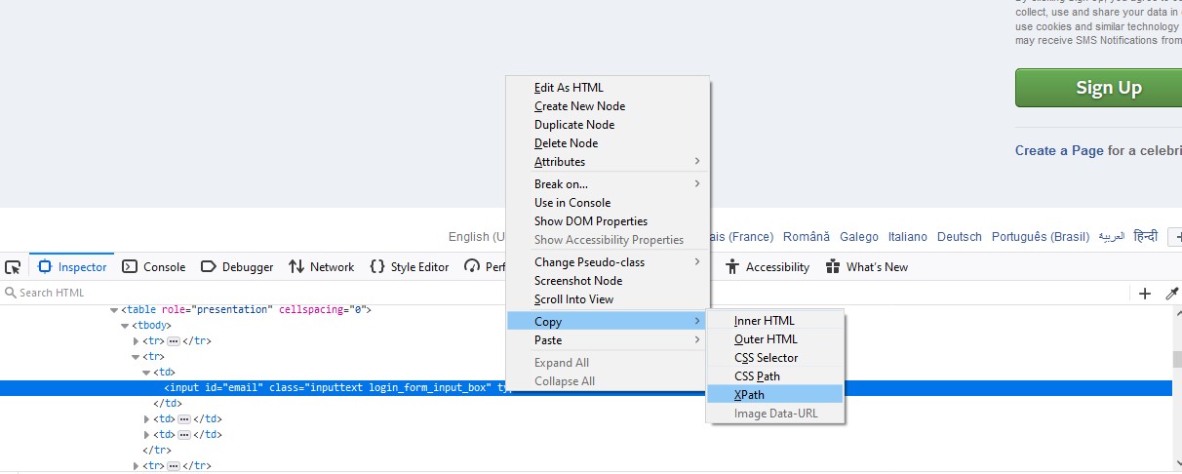Click the Deutsch language link

click(959, 237)
